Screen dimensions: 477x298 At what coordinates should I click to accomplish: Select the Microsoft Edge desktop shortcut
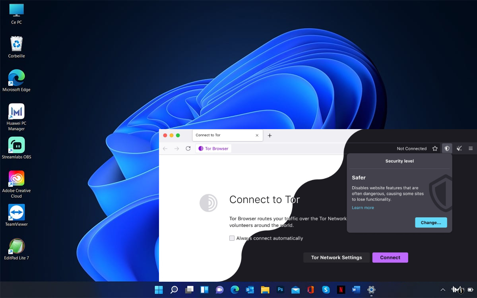[16, 81]
